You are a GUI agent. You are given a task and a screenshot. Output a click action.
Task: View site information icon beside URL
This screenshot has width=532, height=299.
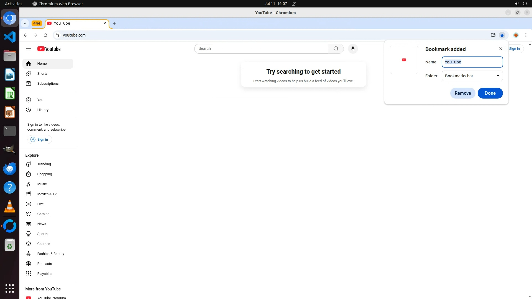pos(57,35)
